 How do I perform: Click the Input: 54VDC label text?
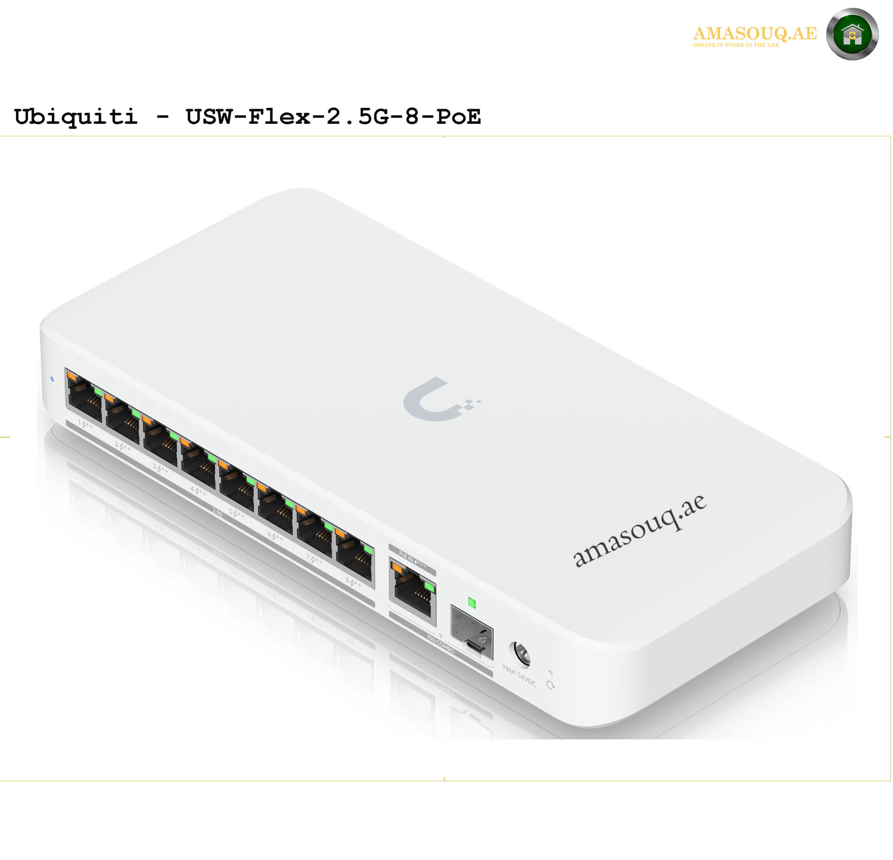click(519, 674)
